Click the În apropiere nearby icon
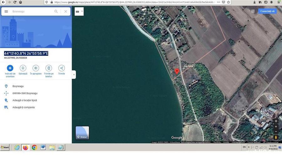This screenshot has width=282, height=157. pyautogui.click(x=36, y=68)
